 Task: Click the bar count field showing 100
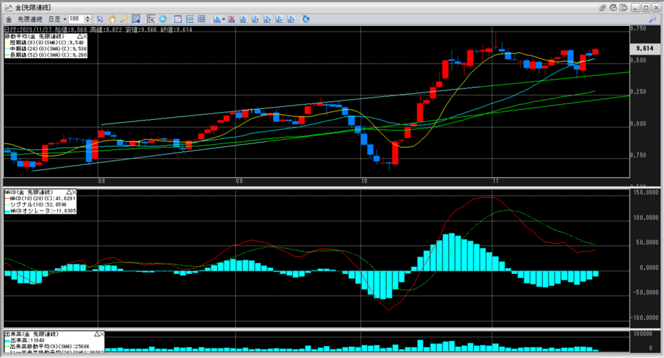[77, 19]
